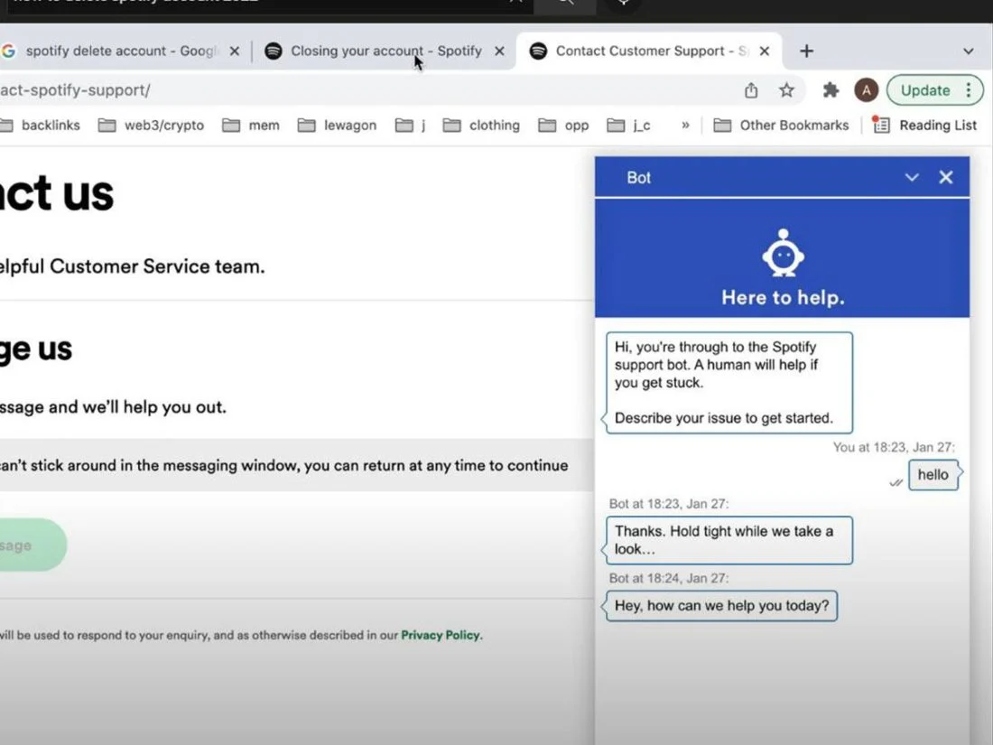Image resolution: width=993 pixels, height=745 pixels.
Task: Show hidden bookmarks with the double chevron
Action: tap(685, 126)
